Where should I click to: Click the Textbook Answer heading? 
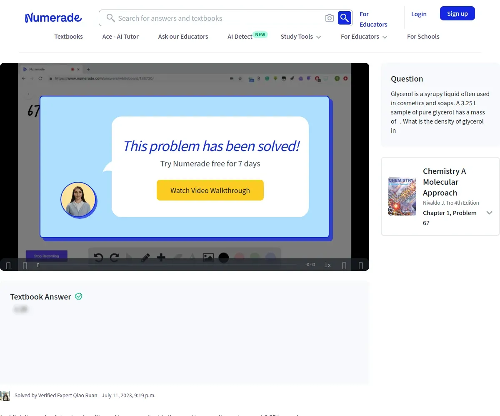40,297
